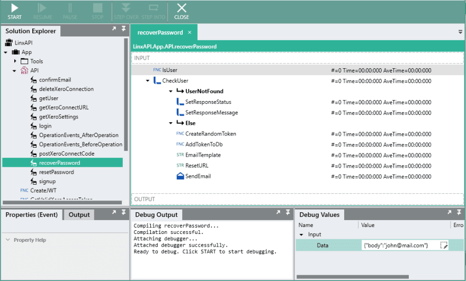Image resolution: width=466 pixels, height=281 pixels.
Task: Click the AddTokenToDb FNC icon
Action: coord(180,144)
